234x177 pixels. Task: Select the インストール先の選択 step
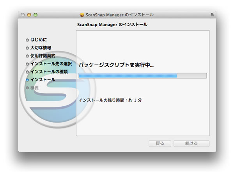click(x=51, y=64)
